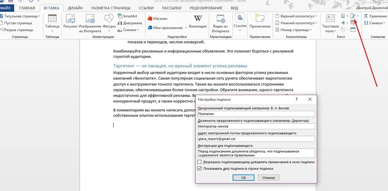Expand the Снимок screenshot dropdown

pyautogui.click(x=138, y=30)
